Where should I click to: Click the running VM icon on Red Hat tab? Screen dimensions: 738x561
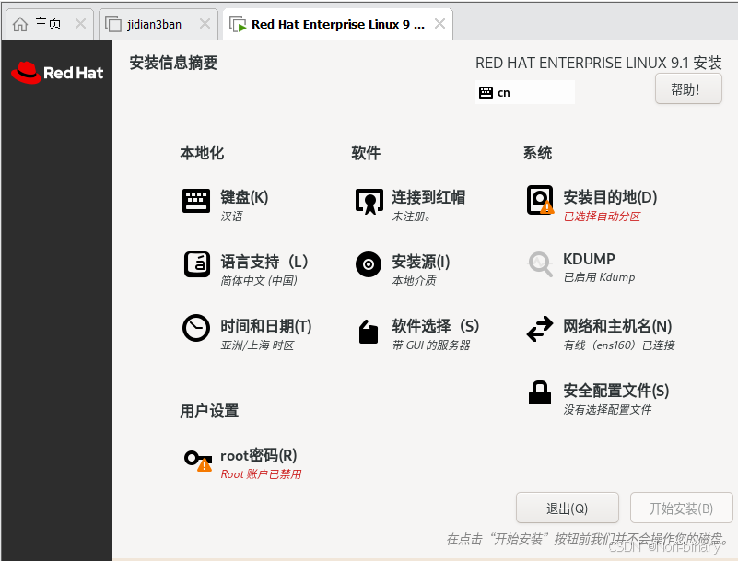coord(238,24)
